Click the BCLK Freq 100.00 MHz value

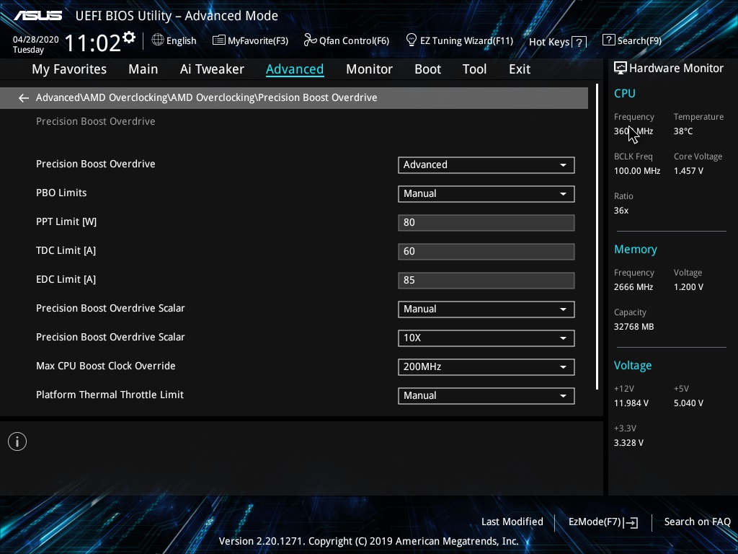tap(637, 170)
